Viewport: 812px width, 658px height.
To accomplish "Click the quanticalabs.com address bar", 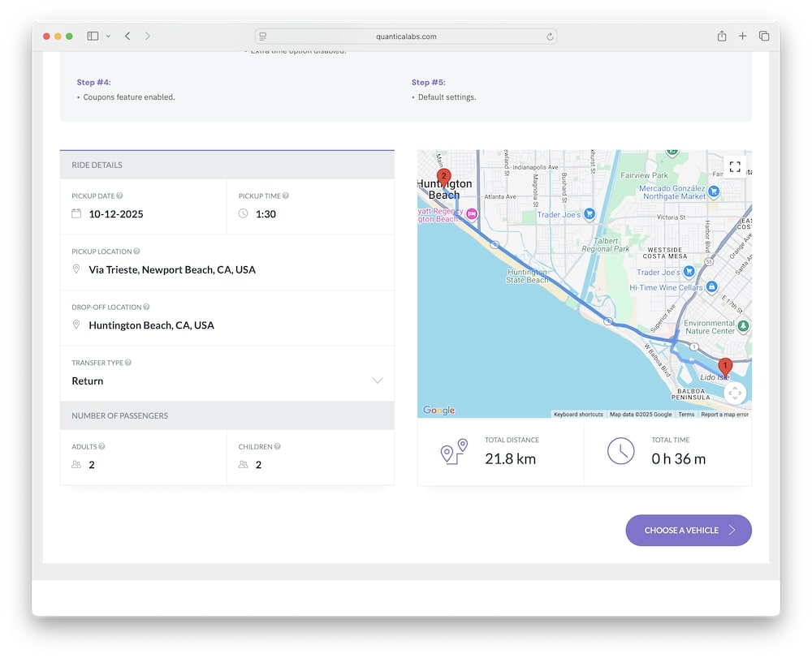I will tap(406, 37).
